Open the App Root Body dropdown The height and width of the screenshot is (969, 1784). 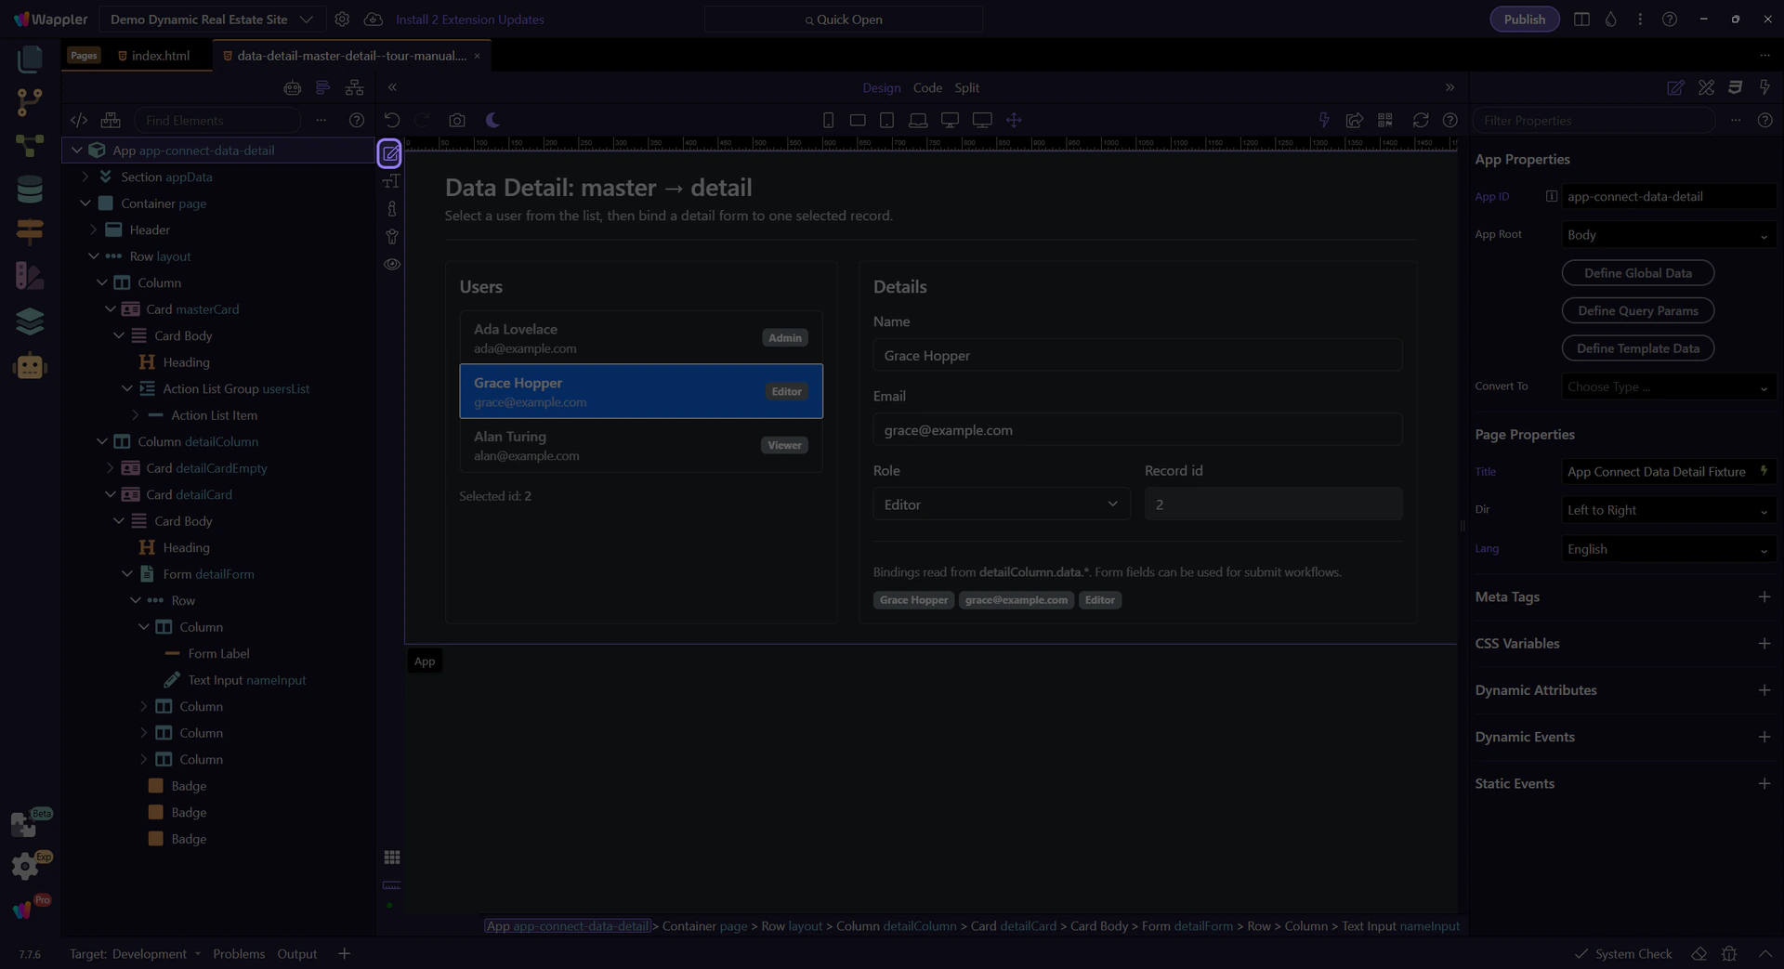[x=1667, y=235]
